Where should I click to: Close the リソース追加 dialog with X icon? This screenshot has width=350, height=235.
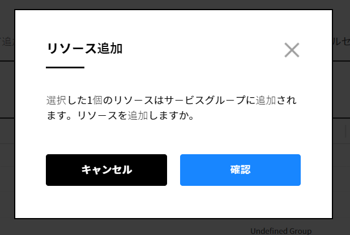point(292,50)
